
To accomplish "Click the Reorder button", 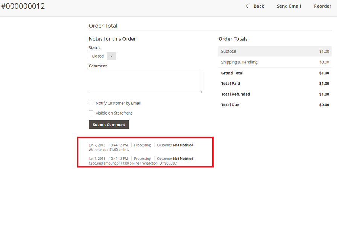I will pyautogui.click(x=322, y=6).
